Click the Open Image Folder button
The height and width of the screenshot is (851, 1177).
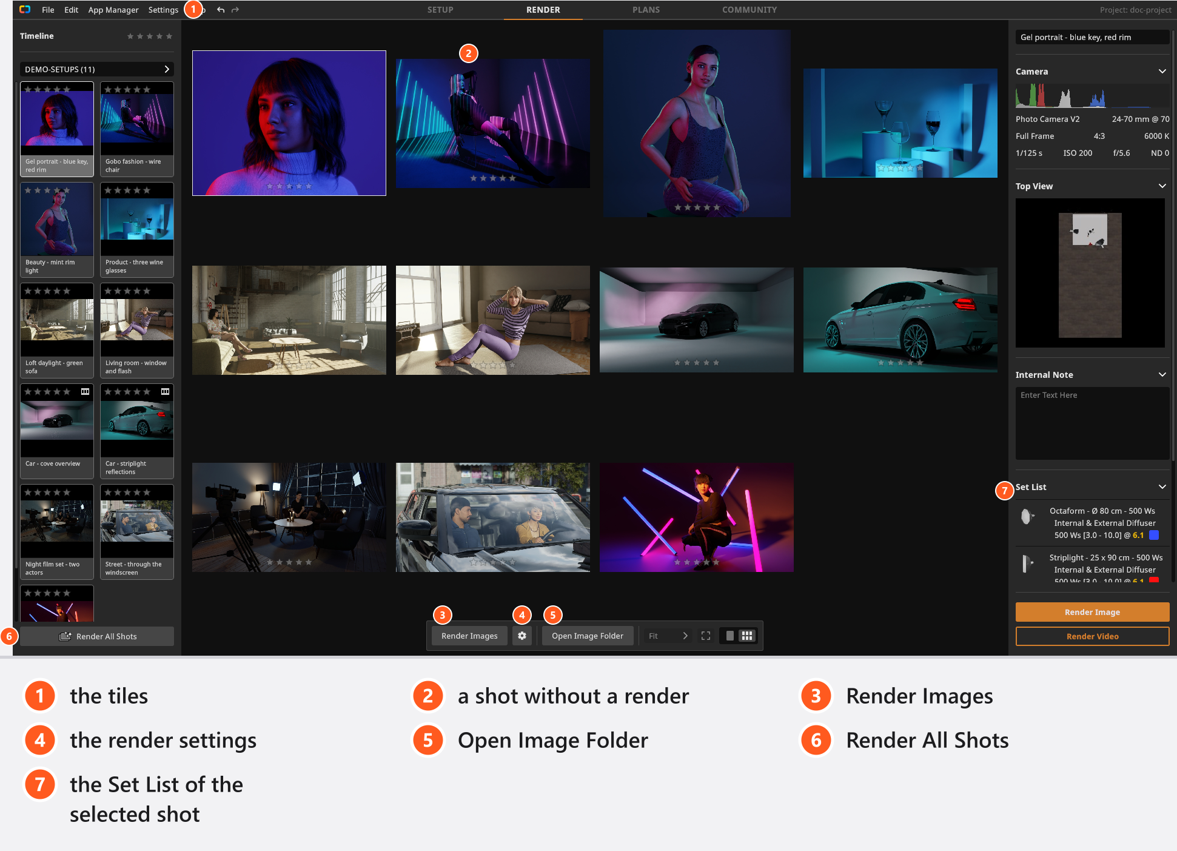pos(588,636)
